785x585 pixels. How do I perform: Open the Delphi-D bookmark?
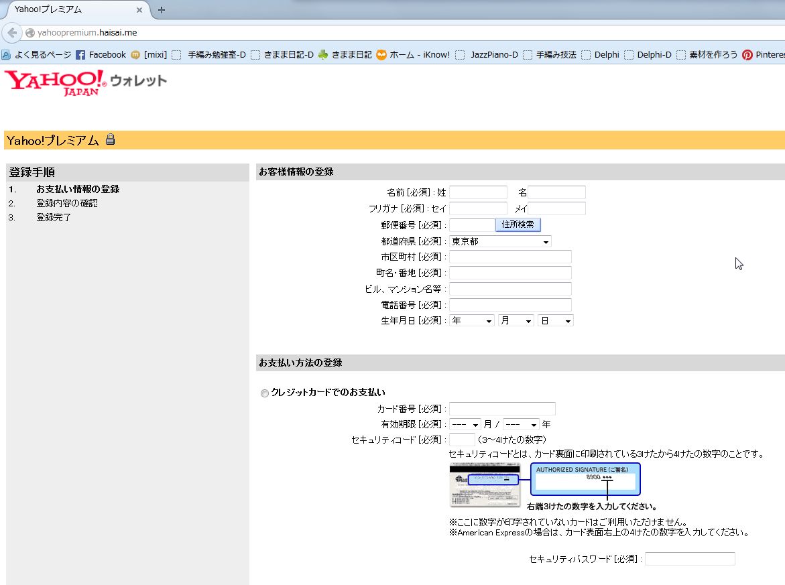pos(648,54)
